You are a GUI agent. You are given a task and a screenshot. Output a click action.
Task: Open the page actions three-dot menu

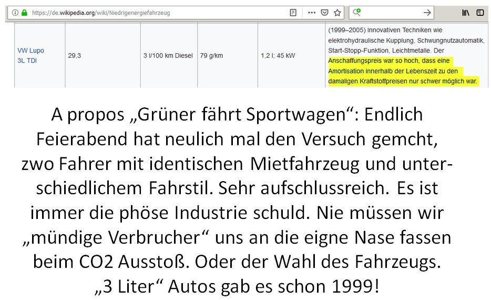tap(312, 12)
